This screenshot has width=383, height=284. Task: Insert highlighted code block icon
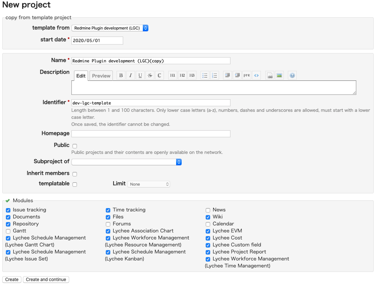(x=256, y=75)
